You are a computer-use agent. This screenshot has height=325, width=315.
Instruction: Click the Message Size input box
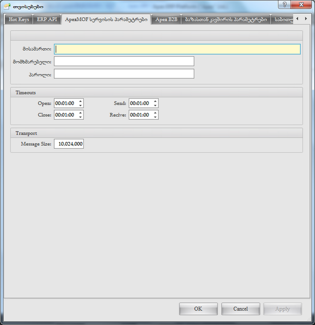(x=69, y=144)
